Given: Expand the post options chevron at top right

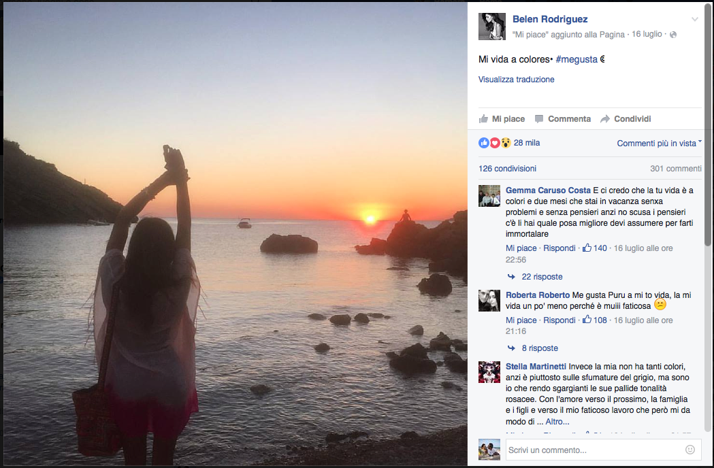Looking at the screenshot, I should (695, 19).
